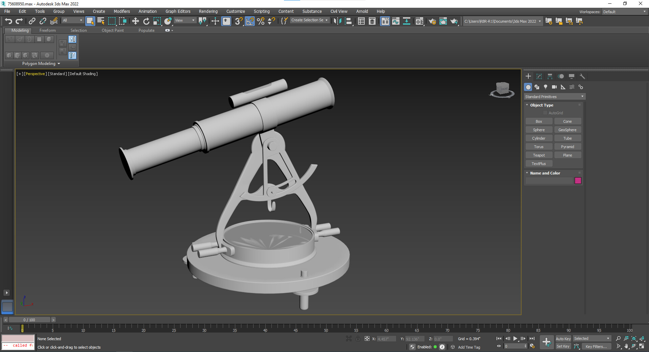Select the Cameras category in the Create panel
The height and width of the screenshot is (352, 649).
coord(554,87)
